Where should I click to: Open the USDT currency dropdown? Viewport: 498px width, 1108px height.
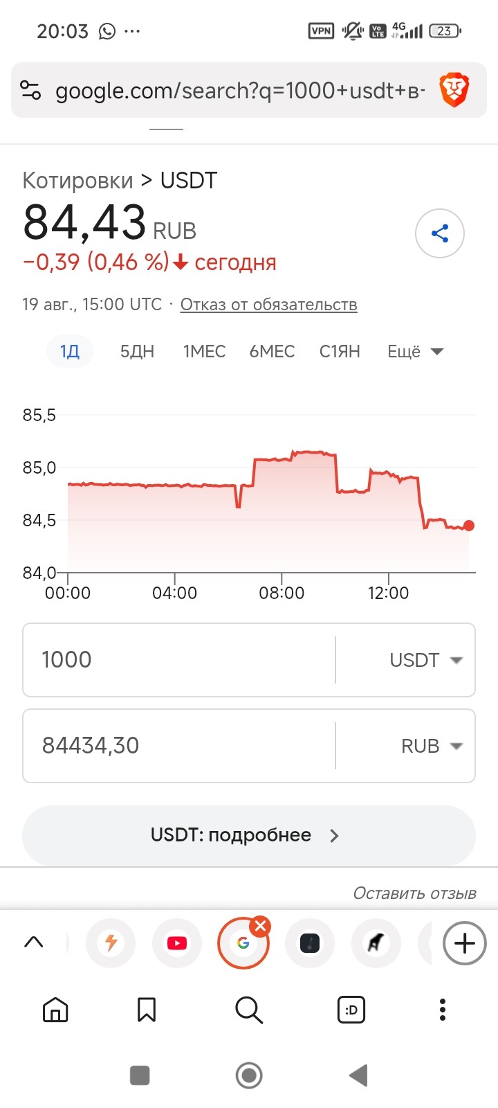(x=425, y=660)
